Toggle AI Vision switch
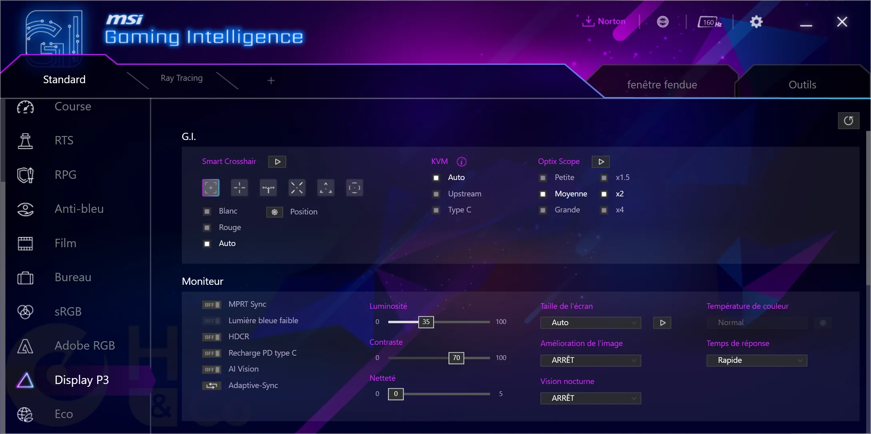Screen dimensions: 871x434 (x=211, y=368)
